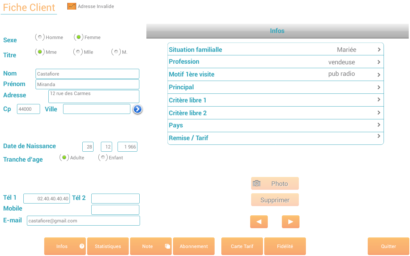Click the left arrow to view previous client
The width and height of the screenshot is (410, 256).
259,221
